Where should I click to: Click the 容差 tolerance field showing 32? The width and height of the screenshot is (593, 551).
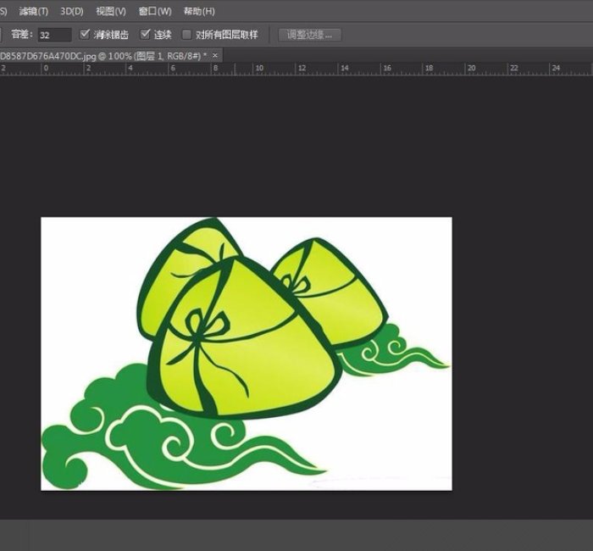pyautogui.click(x=54, y=35)
